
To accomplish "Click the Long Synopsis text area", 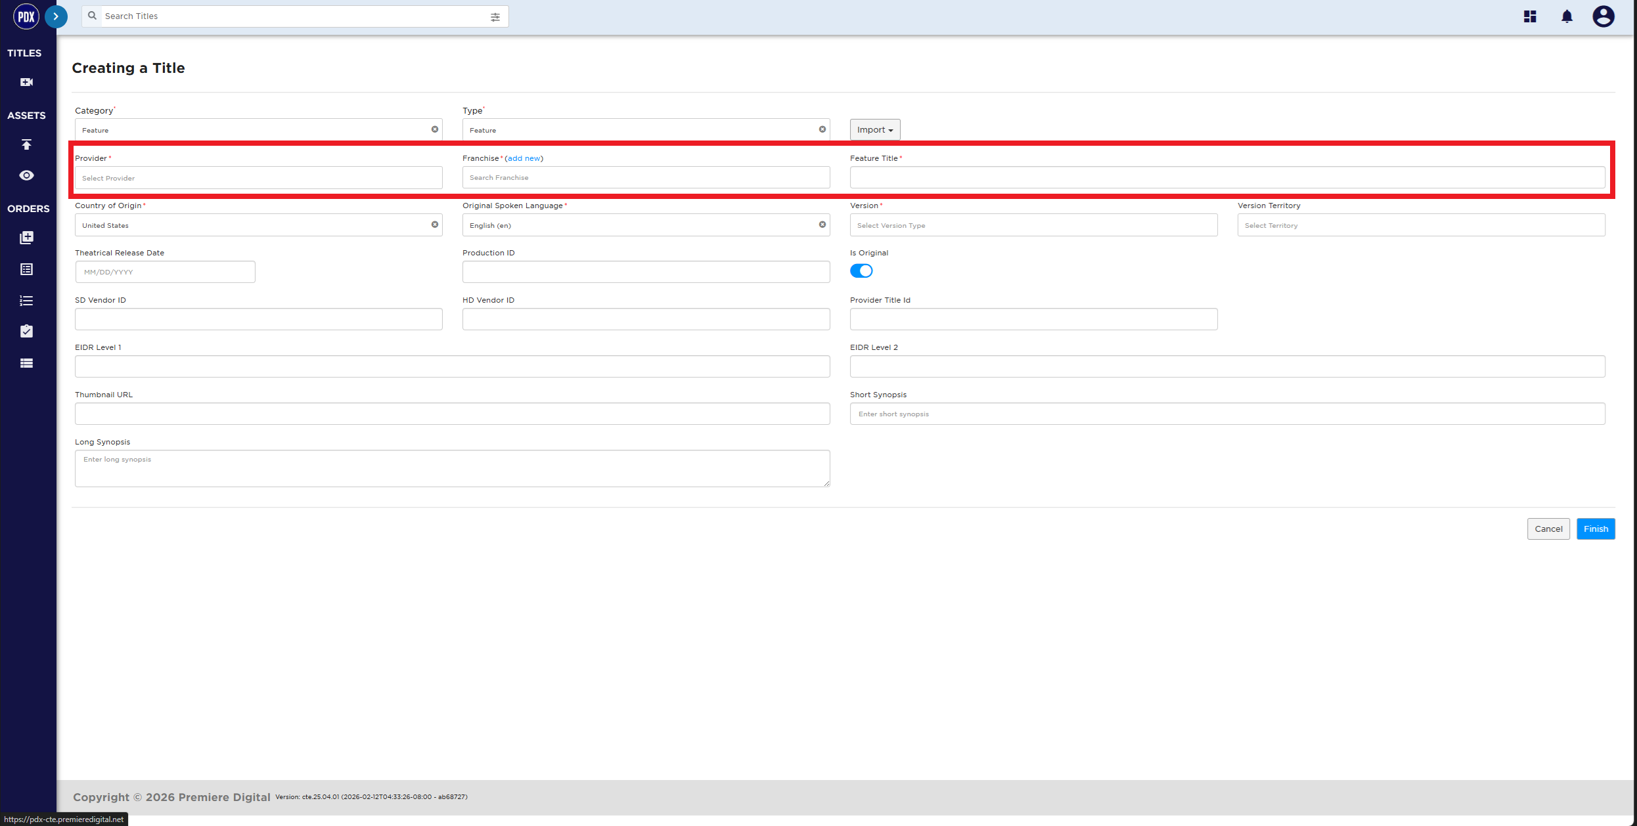I will pos(453,468).
